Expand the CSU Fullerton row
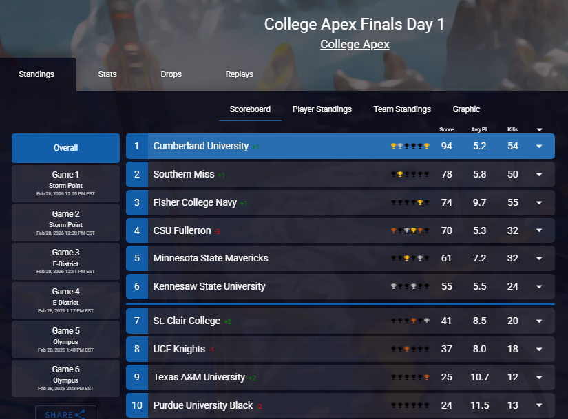 point(539,230)
